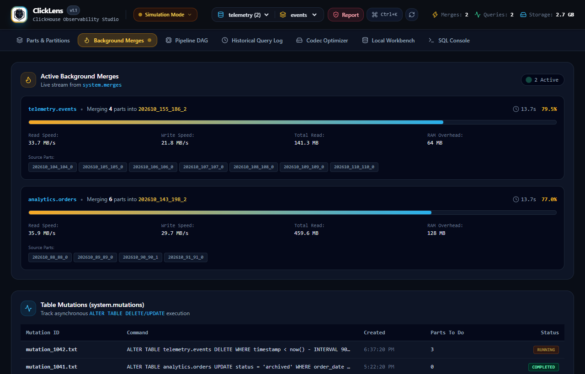Select the mutation_1042.txt row
585x374 pixels.
pyautogui.click(x=292, y=350)
